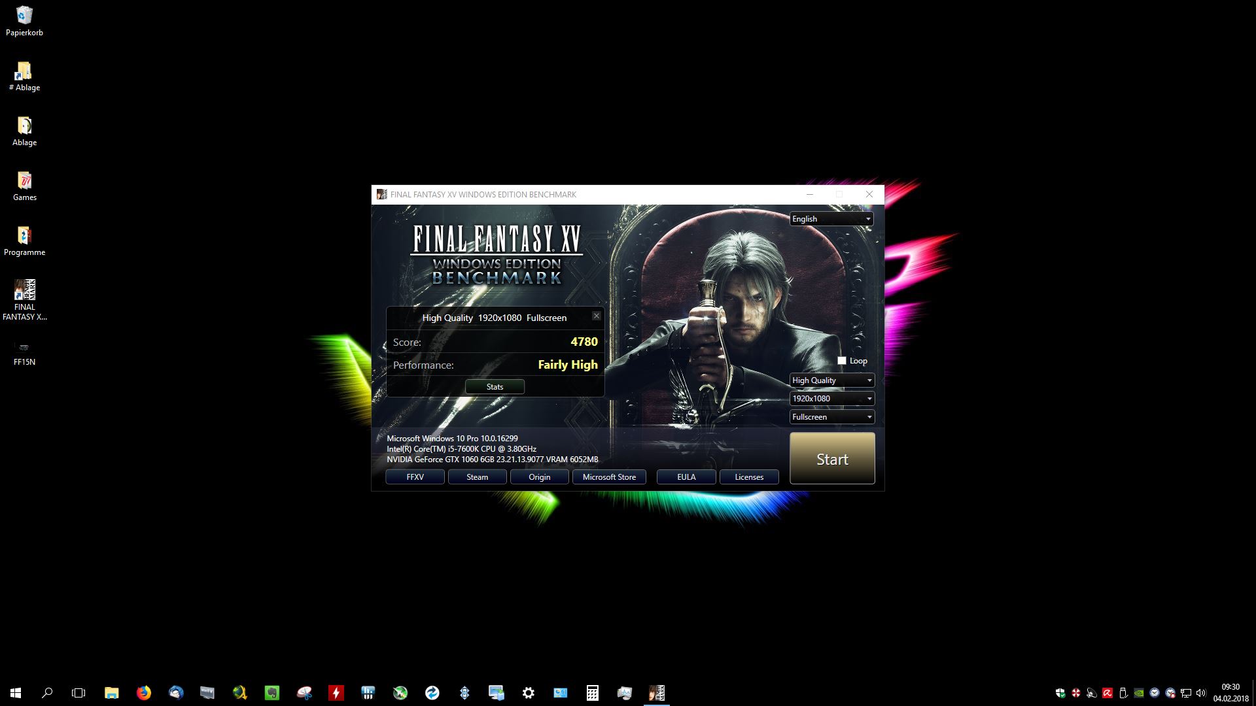
Task: Open the red lightning bolt taskbar app
Action: point(336,693)
